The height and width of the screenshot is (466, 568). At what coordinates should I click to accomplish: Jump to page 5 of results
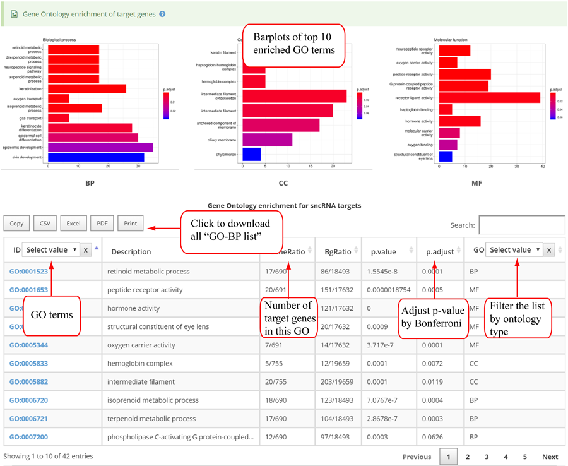(524, 457)
